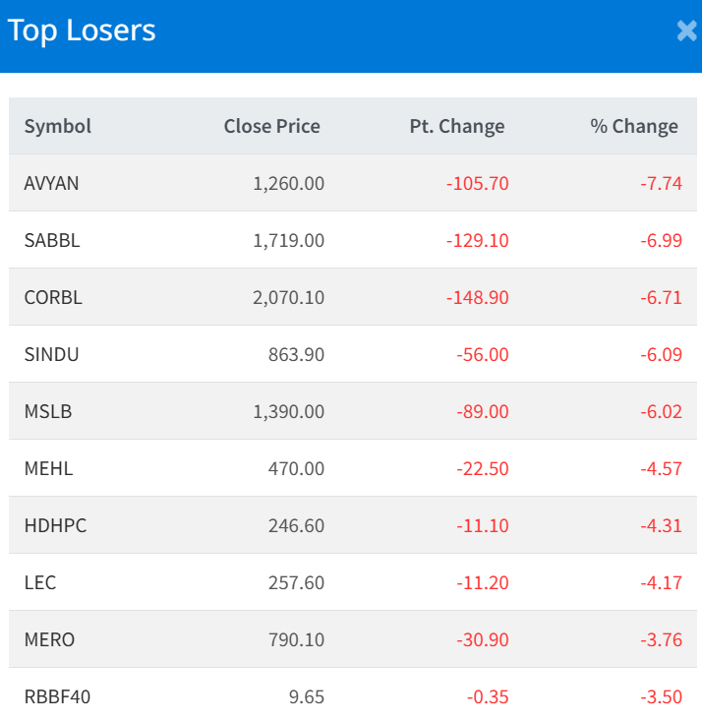The height and width of the screenshot is (721, 702).
Task: Open the AVYAN symbol link
Action: pyautogui.click(x=51, y=183)
